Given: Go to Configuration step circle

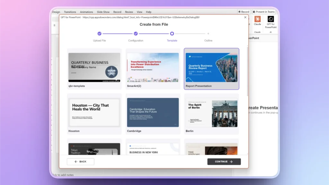Looking at the screenshot, I should click(136, 33).
